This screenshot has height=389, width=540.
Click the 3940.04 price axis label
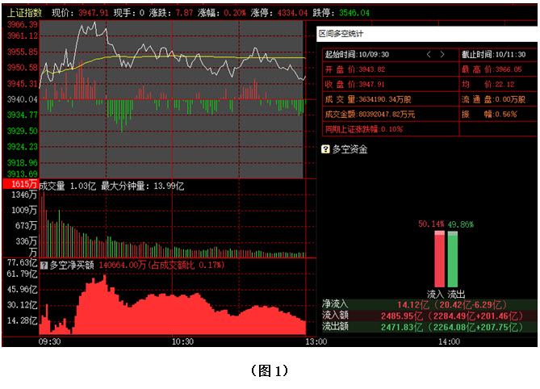(x=22, y=100)
